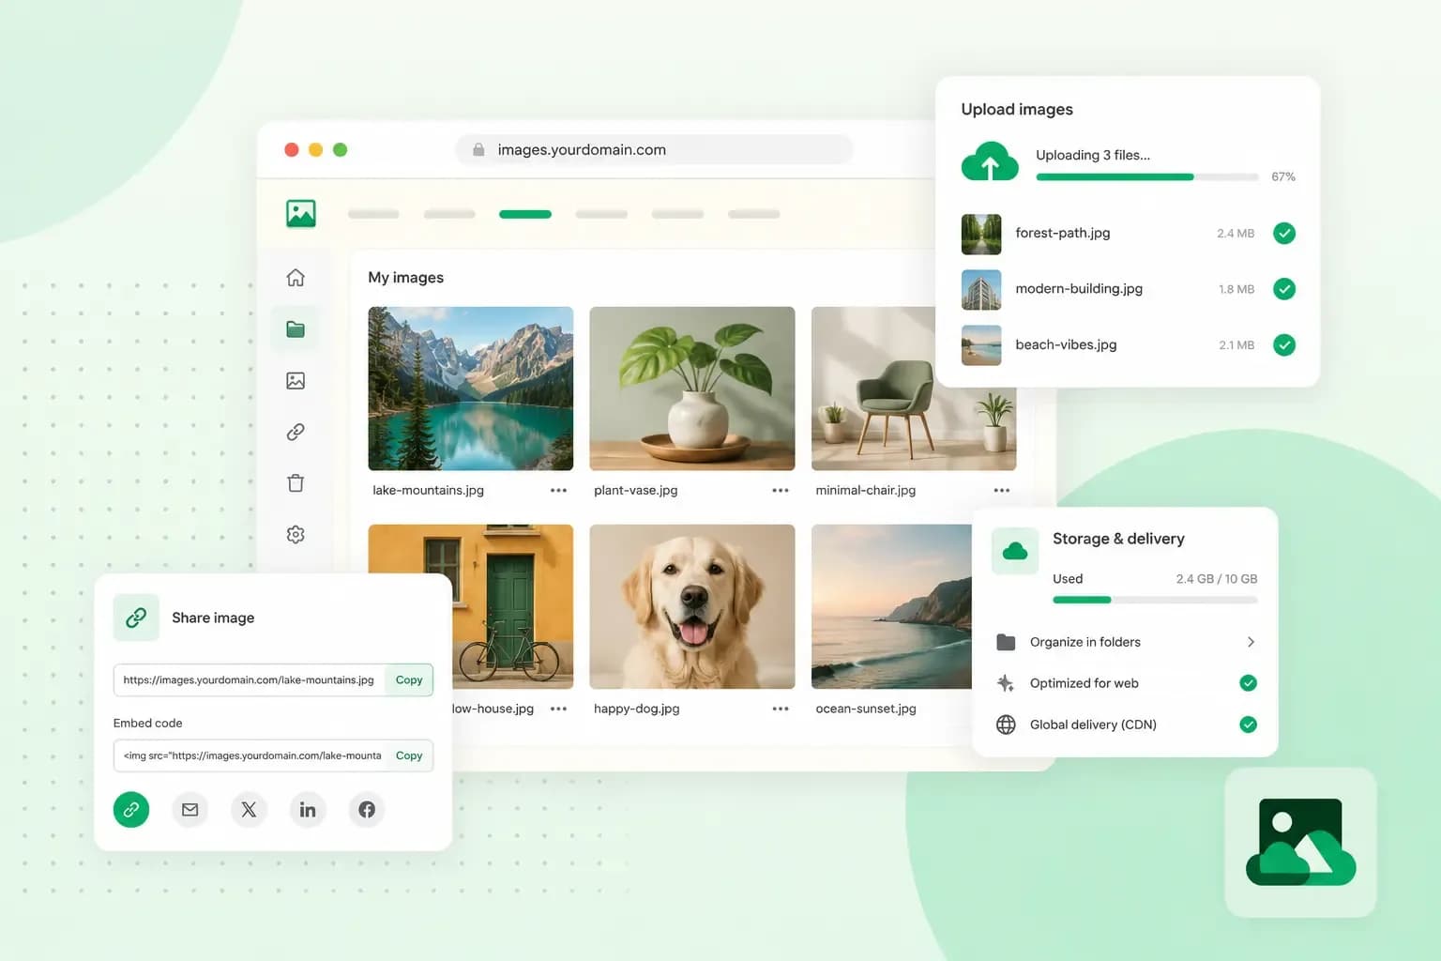The width and height of the screenshot is (1441, 961).
Task: Toggle the Global delivery (CDN) checkmark
Action: (1248, 725)
